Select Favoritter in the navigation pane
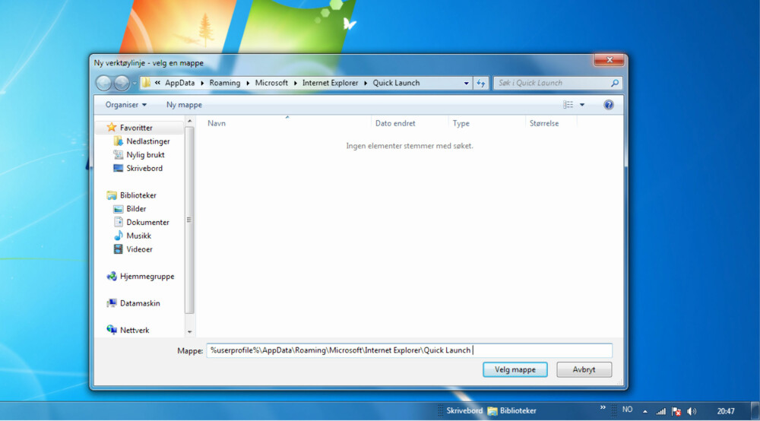The width and height of the screenshot is (760, 421). (136, 128)
